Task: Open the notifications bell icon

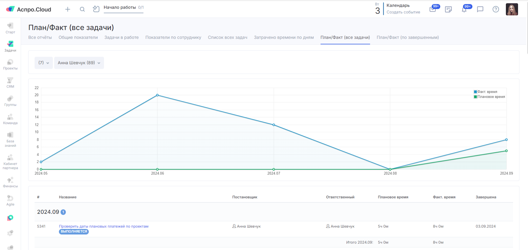Action: (x=464, y=10)
